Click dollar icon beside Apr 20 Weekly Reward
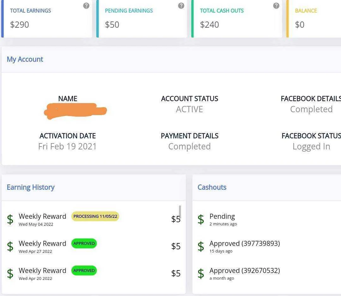This screenshot has height=296, width=341. (x=10, y=274)
